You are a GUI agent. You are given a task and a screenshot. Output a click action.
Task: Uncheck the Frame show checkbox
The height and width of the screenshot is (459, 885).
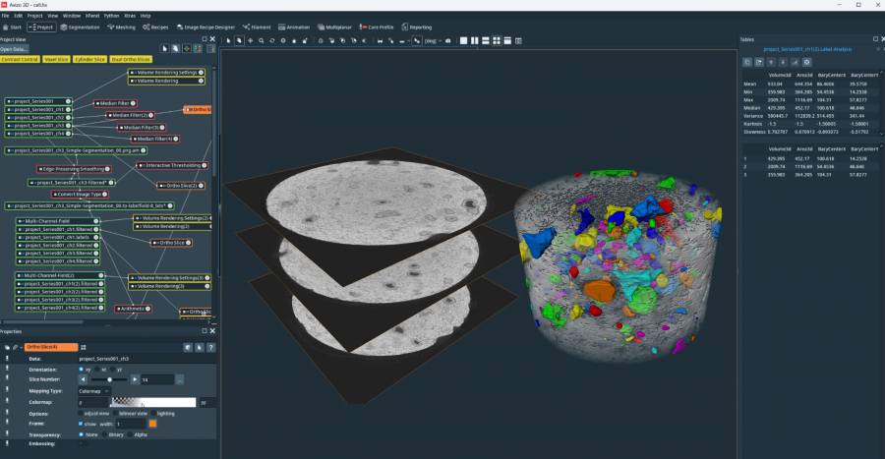click(81, 424)
